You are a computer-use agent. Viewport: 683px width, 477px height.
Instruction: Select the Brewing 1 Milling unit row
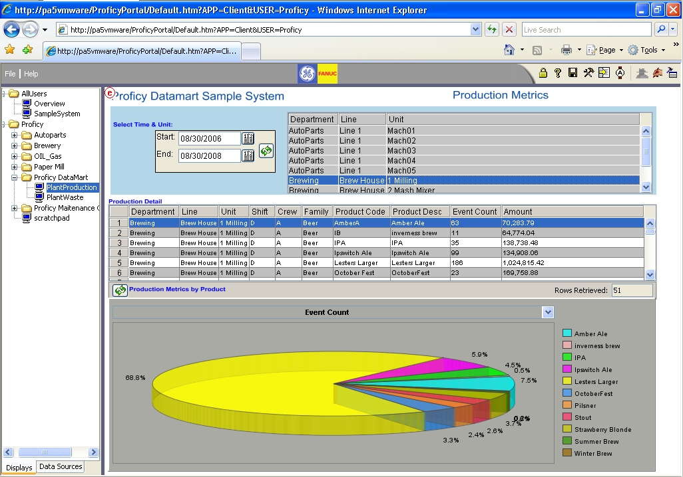click(x=463, y=181)
